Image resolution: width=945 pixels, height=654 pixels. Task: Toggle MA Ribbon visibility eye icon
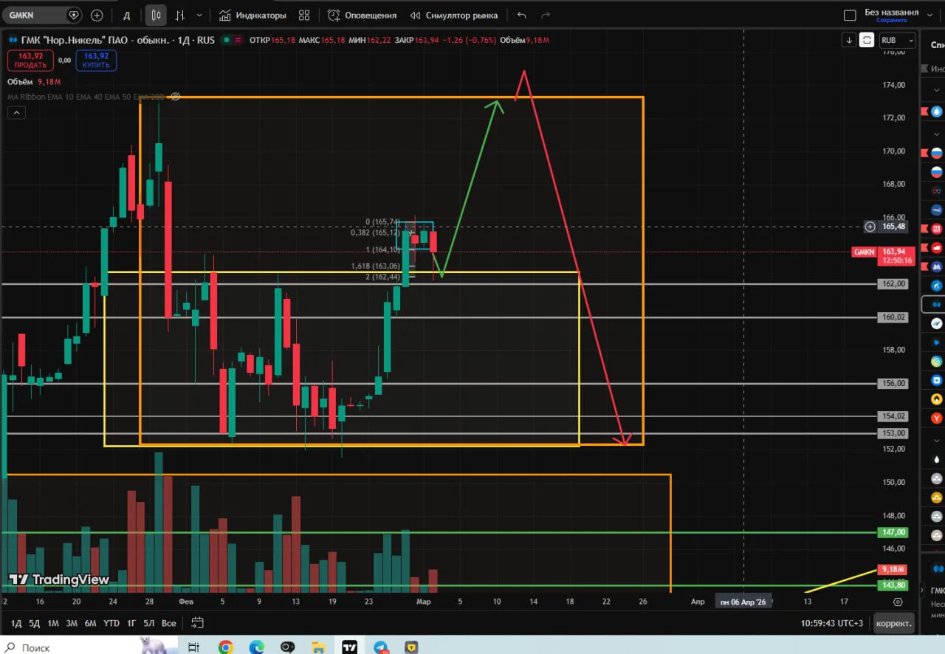176,97
